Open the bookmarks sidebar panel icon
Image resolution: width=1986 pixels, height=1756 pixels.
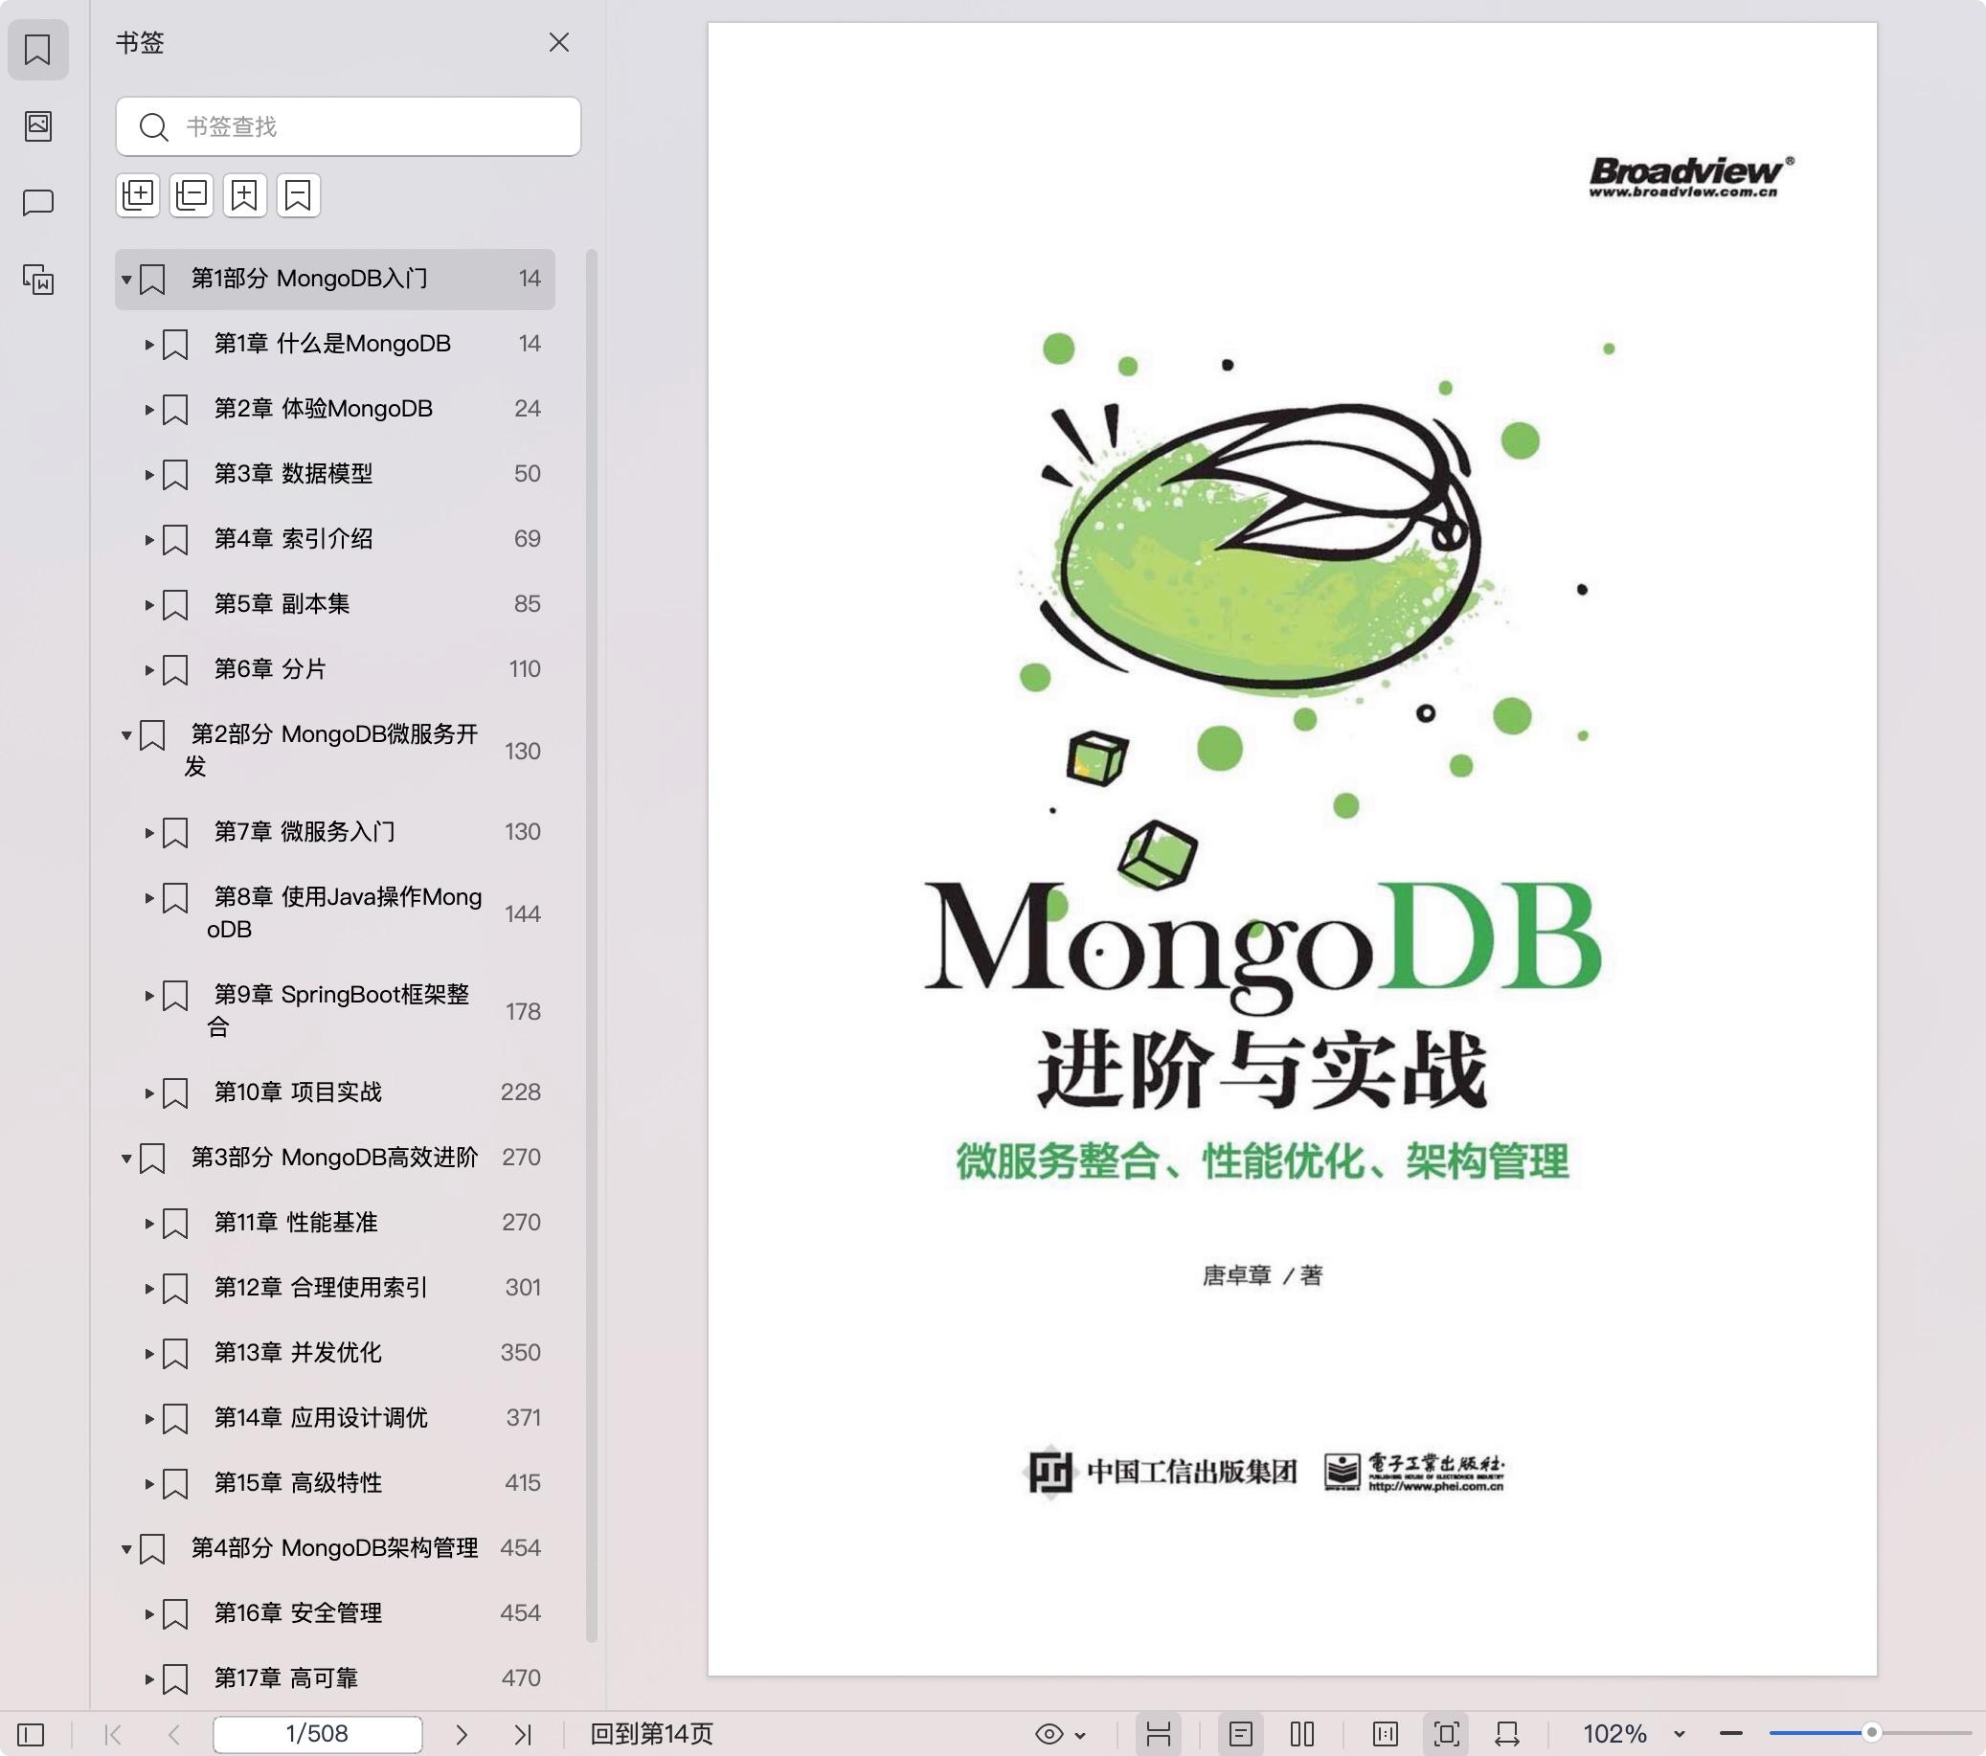click(38, 50)
